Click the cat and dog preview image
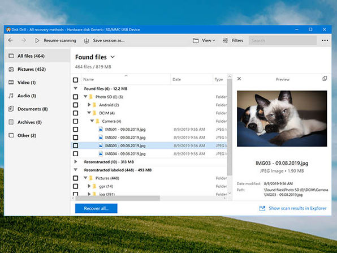The height and width of the screenshot is (253, 337). click(282, 118)
